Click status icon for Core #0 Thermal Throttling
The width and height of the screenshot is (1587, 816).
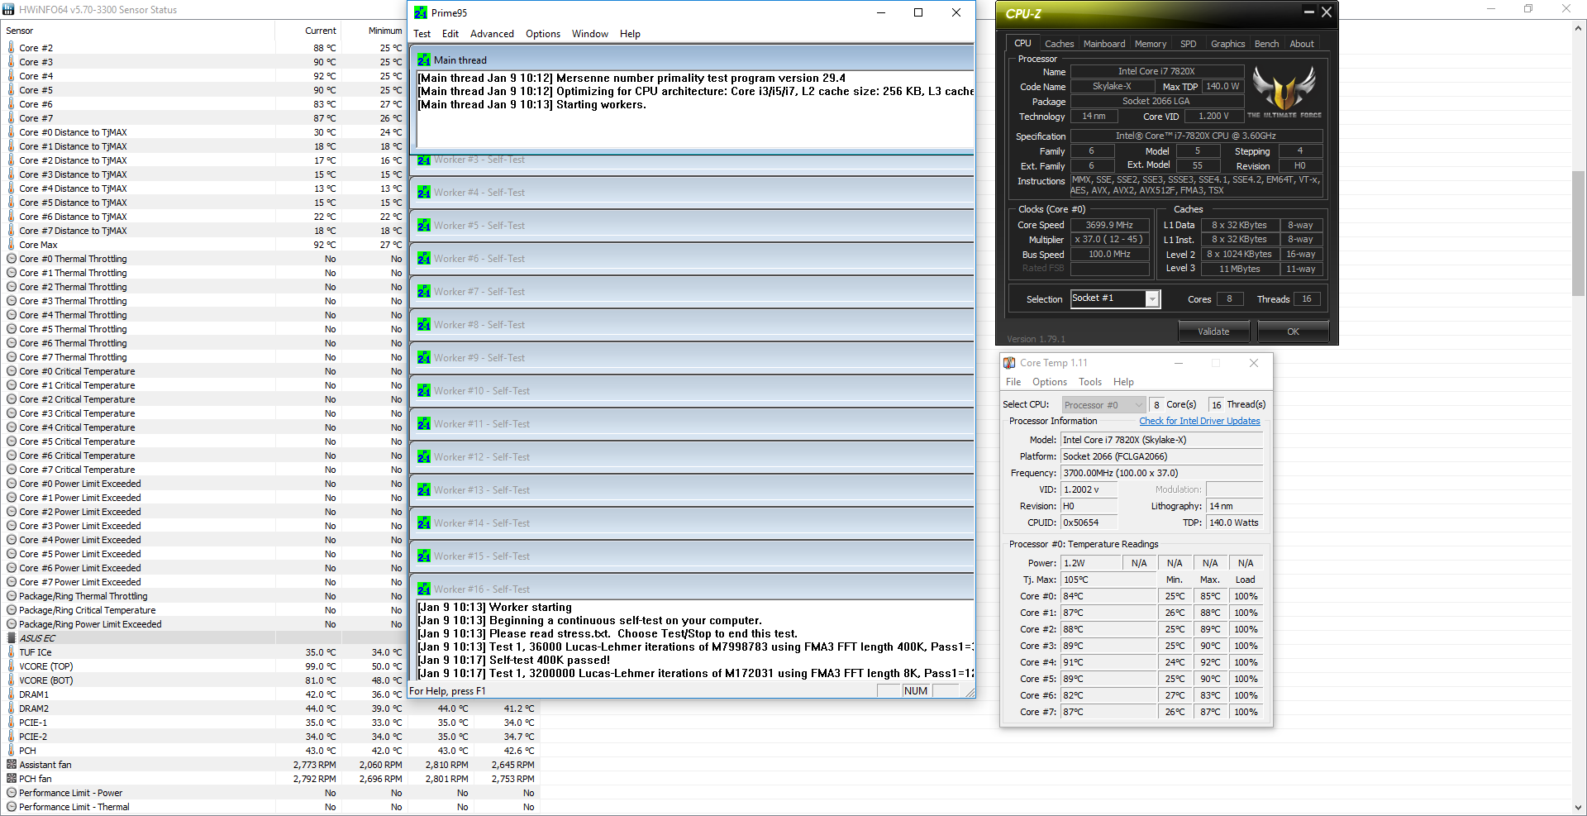point(12,259)
